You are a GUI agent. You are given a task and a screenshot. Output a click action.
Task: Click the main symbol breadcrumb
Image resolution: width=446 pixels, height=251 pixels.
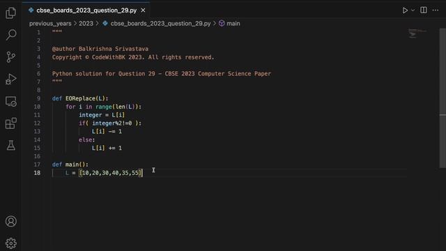[233, 23]
